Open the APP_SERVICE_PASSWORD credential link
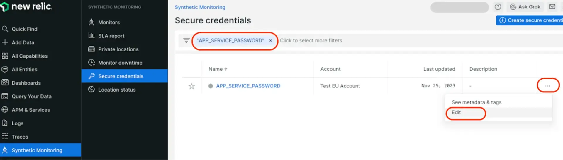The image size is (563, 160). [248, 86]
